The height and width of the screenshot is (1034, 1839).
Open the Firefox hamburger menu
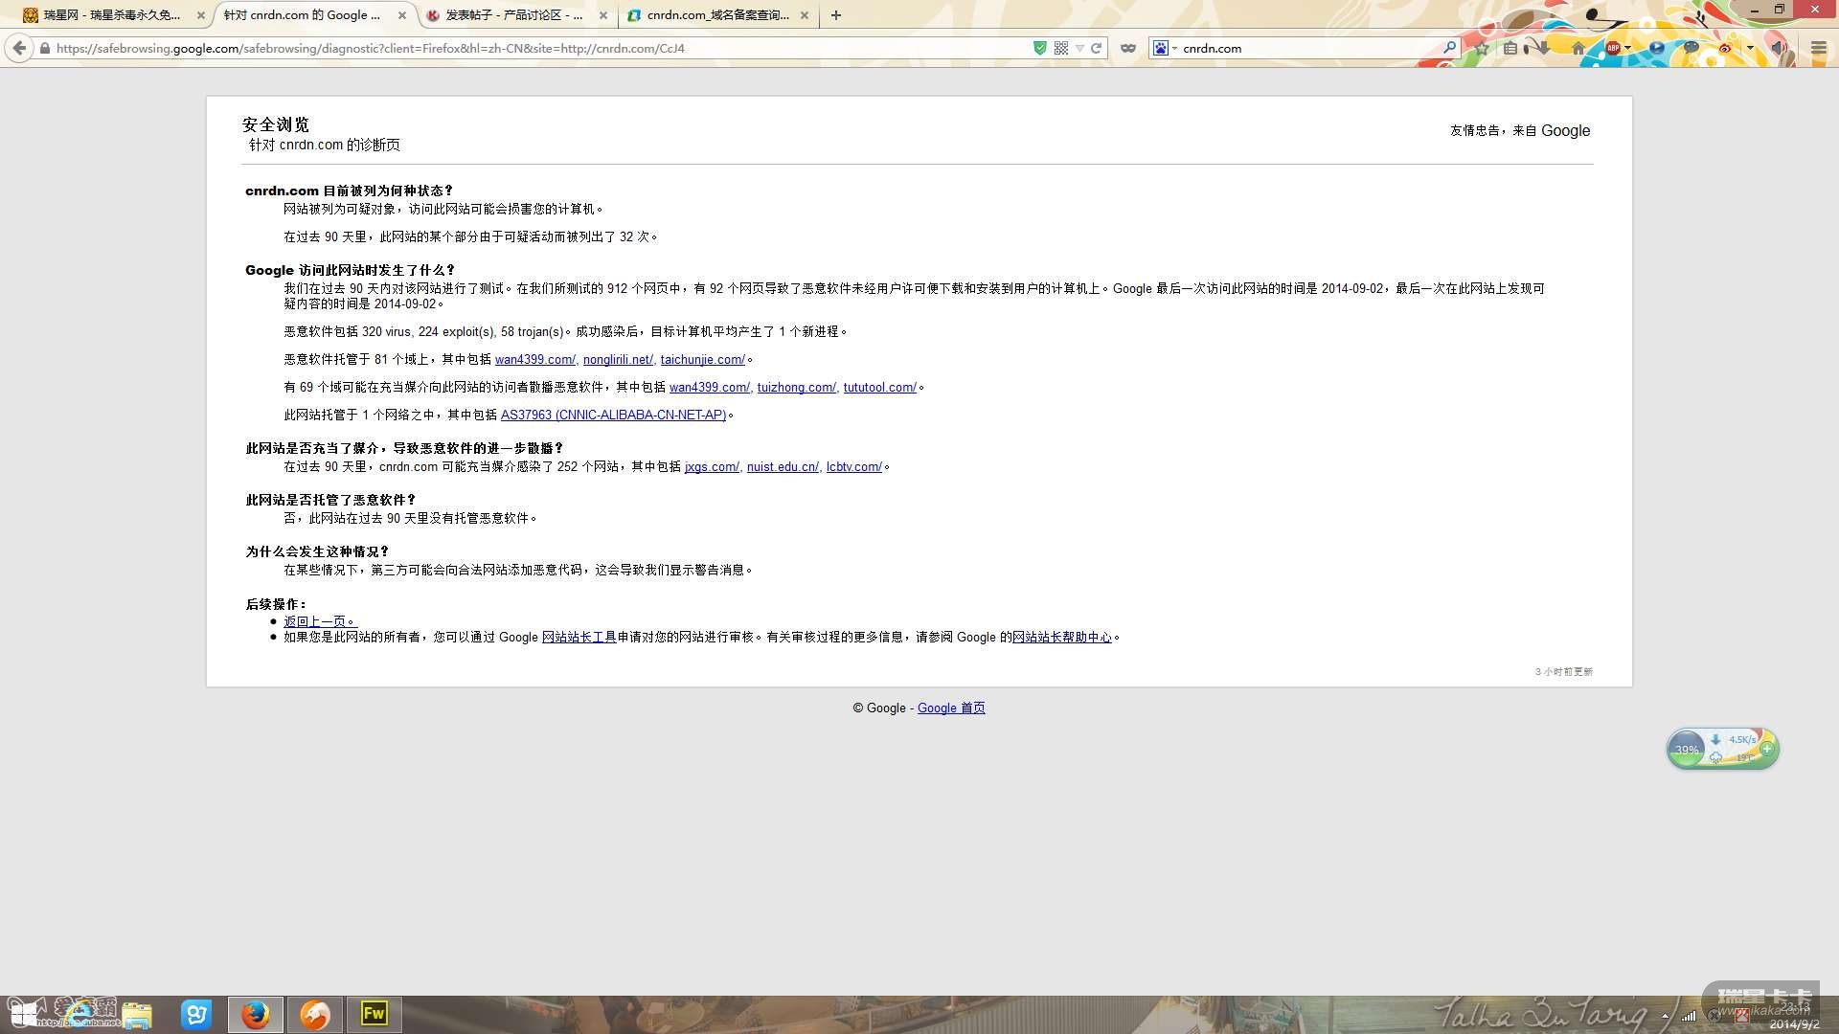[1818, 48]
